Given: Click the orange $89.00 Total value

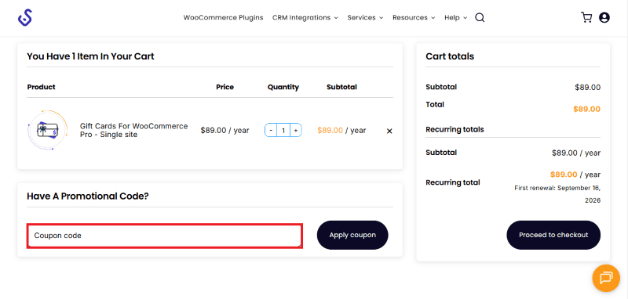Looking at the screenshot, I should [x=586, y=109].
